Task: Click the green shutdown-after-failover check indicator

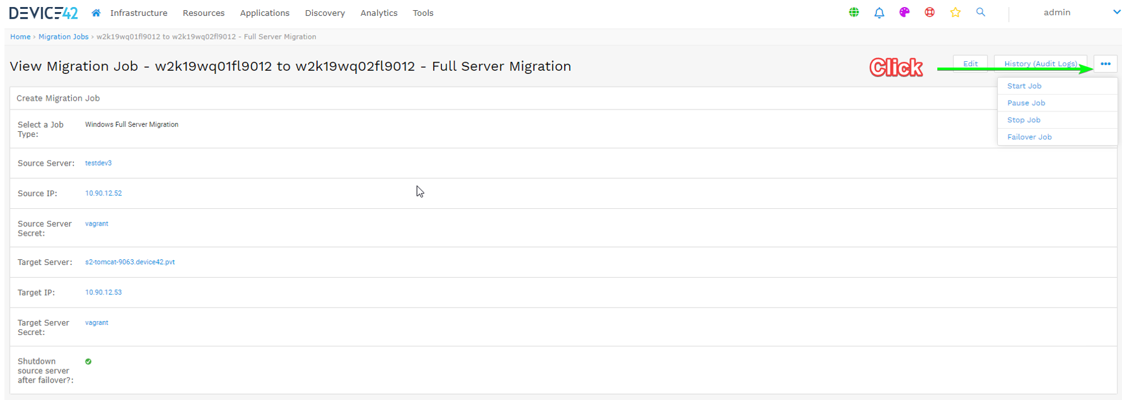Action: tap(89, 361)
